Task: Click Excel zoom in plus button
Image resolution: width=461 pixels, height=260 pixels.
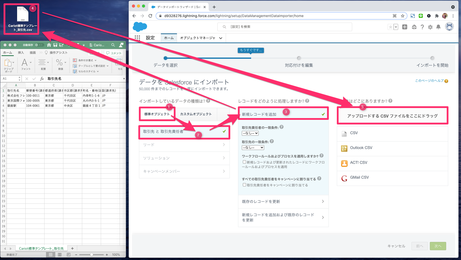Action: click(107, 255)
